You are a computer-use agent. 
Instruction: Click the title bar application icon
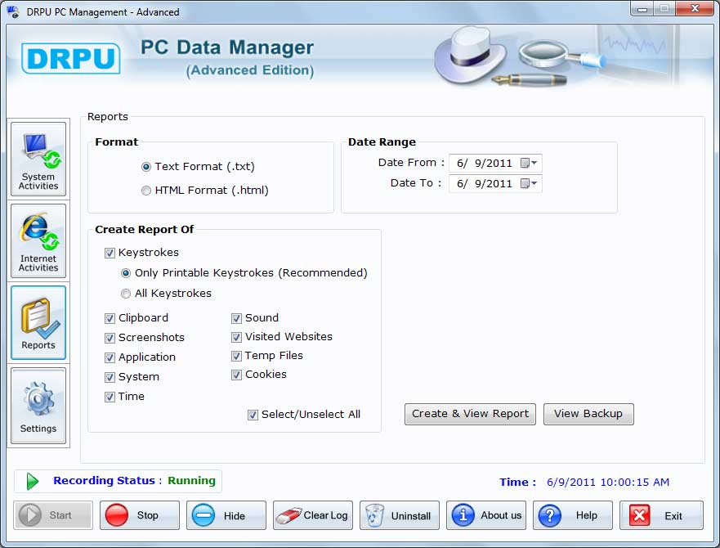(13, 11)
